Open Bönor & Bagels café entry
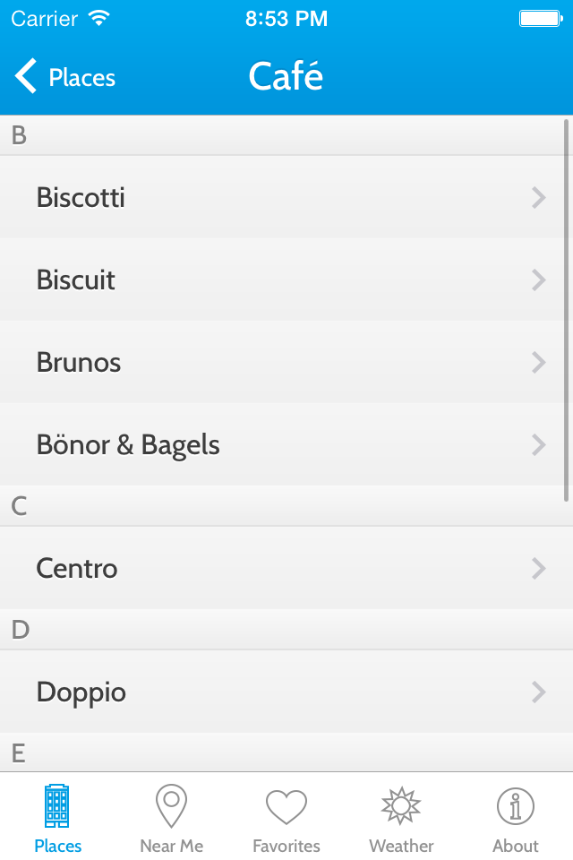Image resolution: width=573 pixels, height=860 pixels. [286, 444]
